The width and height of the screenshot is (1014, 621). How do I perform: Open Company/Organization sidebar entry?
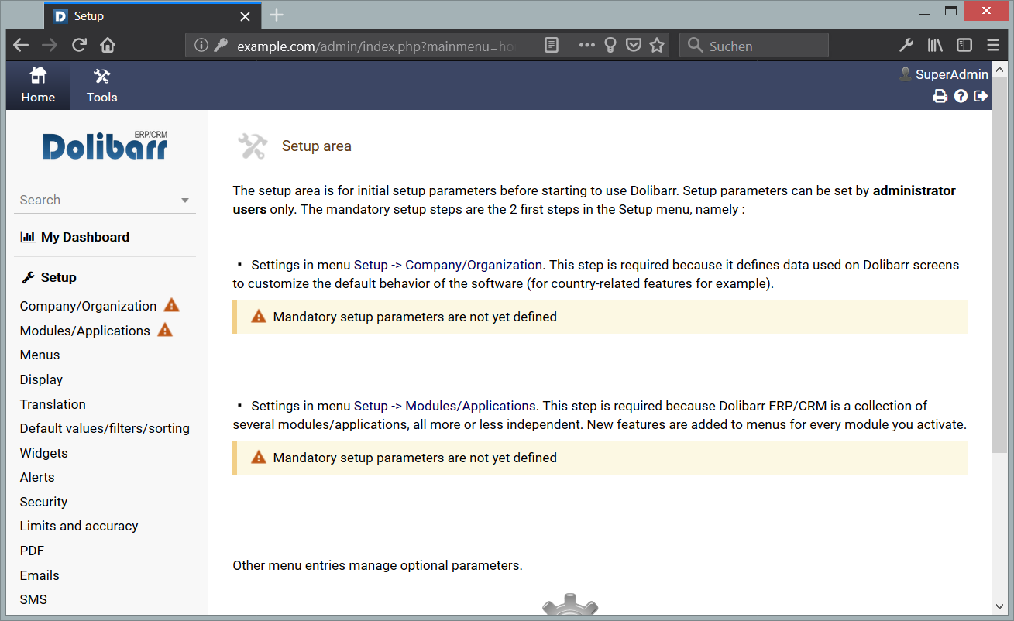pos(88,306)
